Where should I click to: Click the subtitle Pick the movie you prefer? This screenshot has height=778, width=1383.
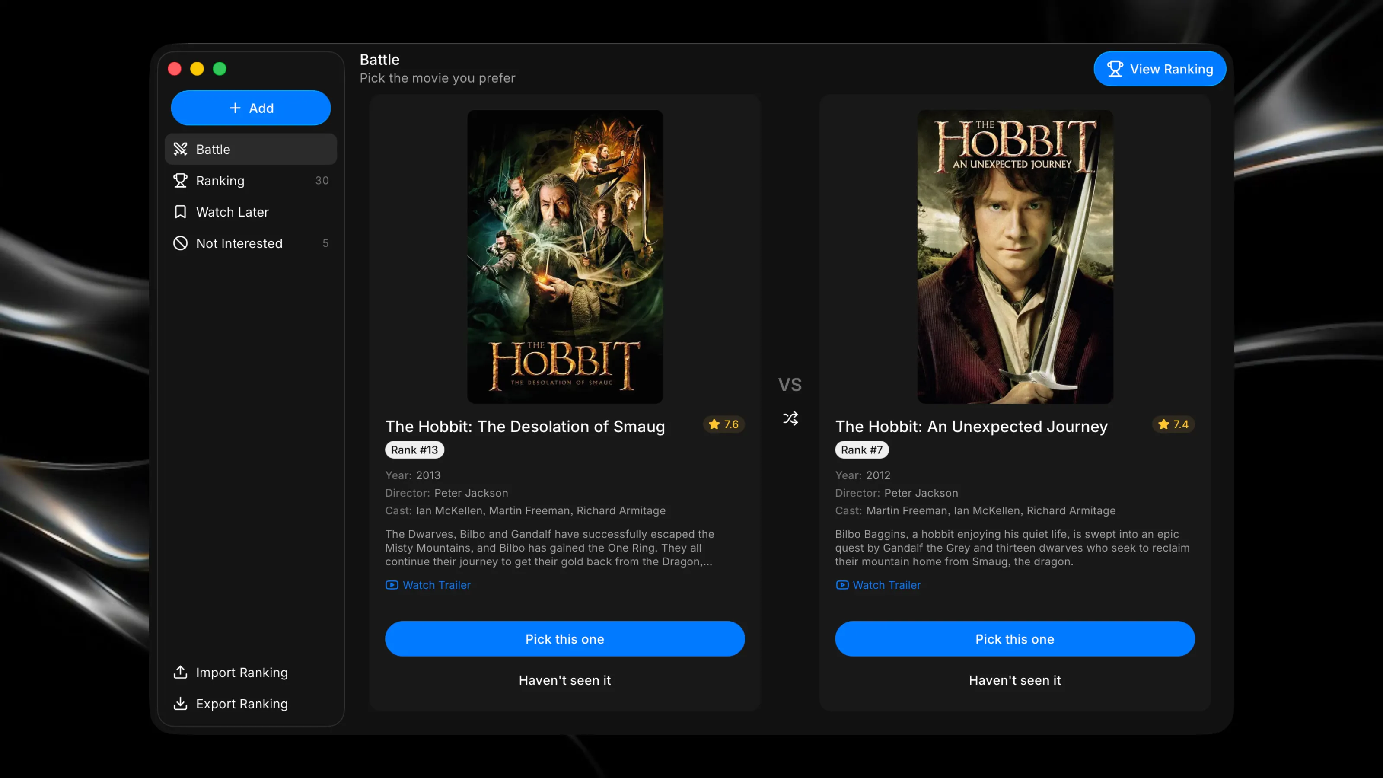click(x=437, y=78)
